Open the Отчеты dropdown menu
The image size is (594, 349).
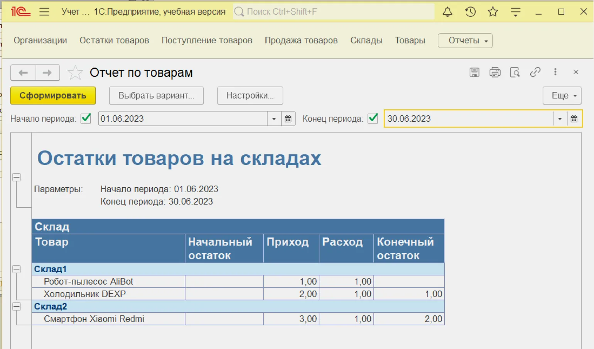(465, 41)
